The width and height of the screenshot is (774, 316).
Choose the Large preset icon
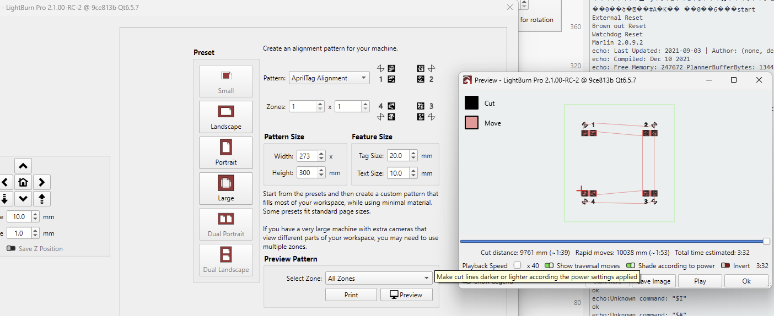[226, 188]
